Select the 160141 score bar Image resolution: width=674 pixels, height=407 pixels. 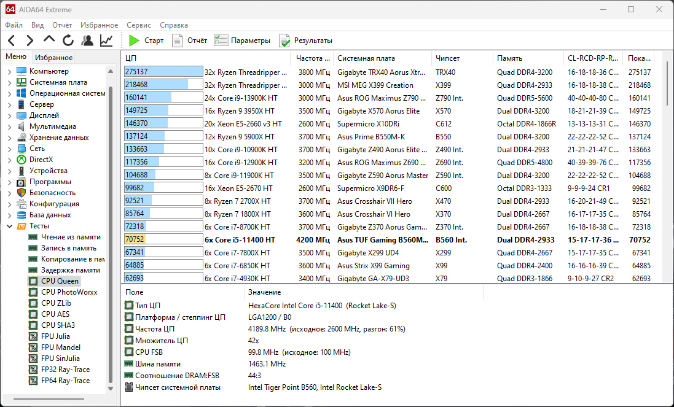[x=163, y=98]
